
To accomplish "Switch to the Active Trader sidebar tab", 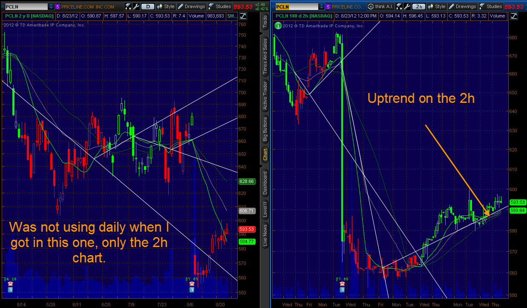I will pyautogui.click(x=265, y=95).
